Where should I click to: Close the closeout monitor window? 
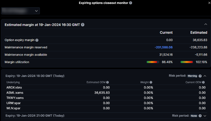(x=209, y=3)
